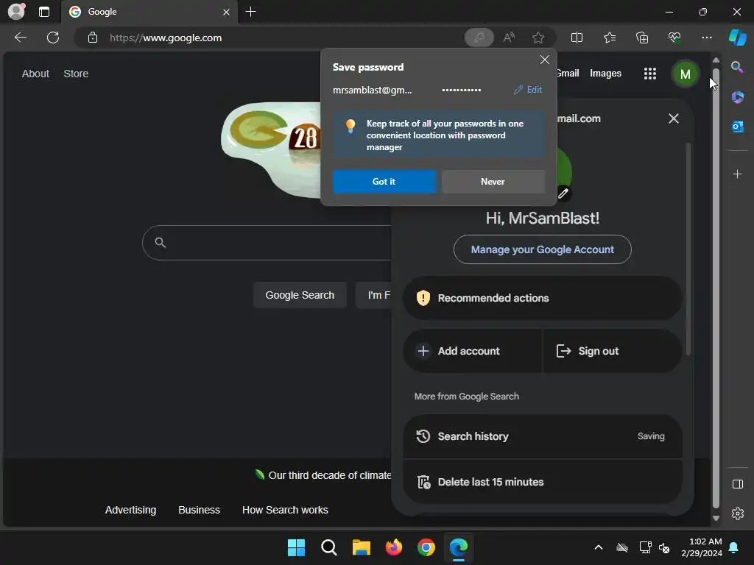Open the Favorites list icon

609,38
